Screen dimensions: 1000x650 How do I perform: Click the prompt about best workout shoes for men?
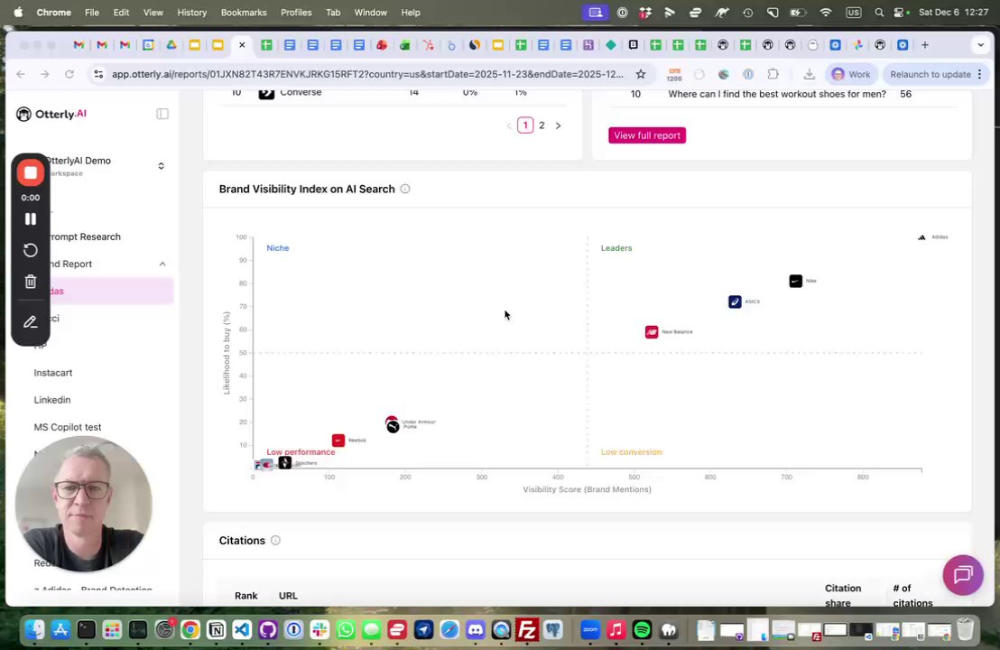point(777,94)
